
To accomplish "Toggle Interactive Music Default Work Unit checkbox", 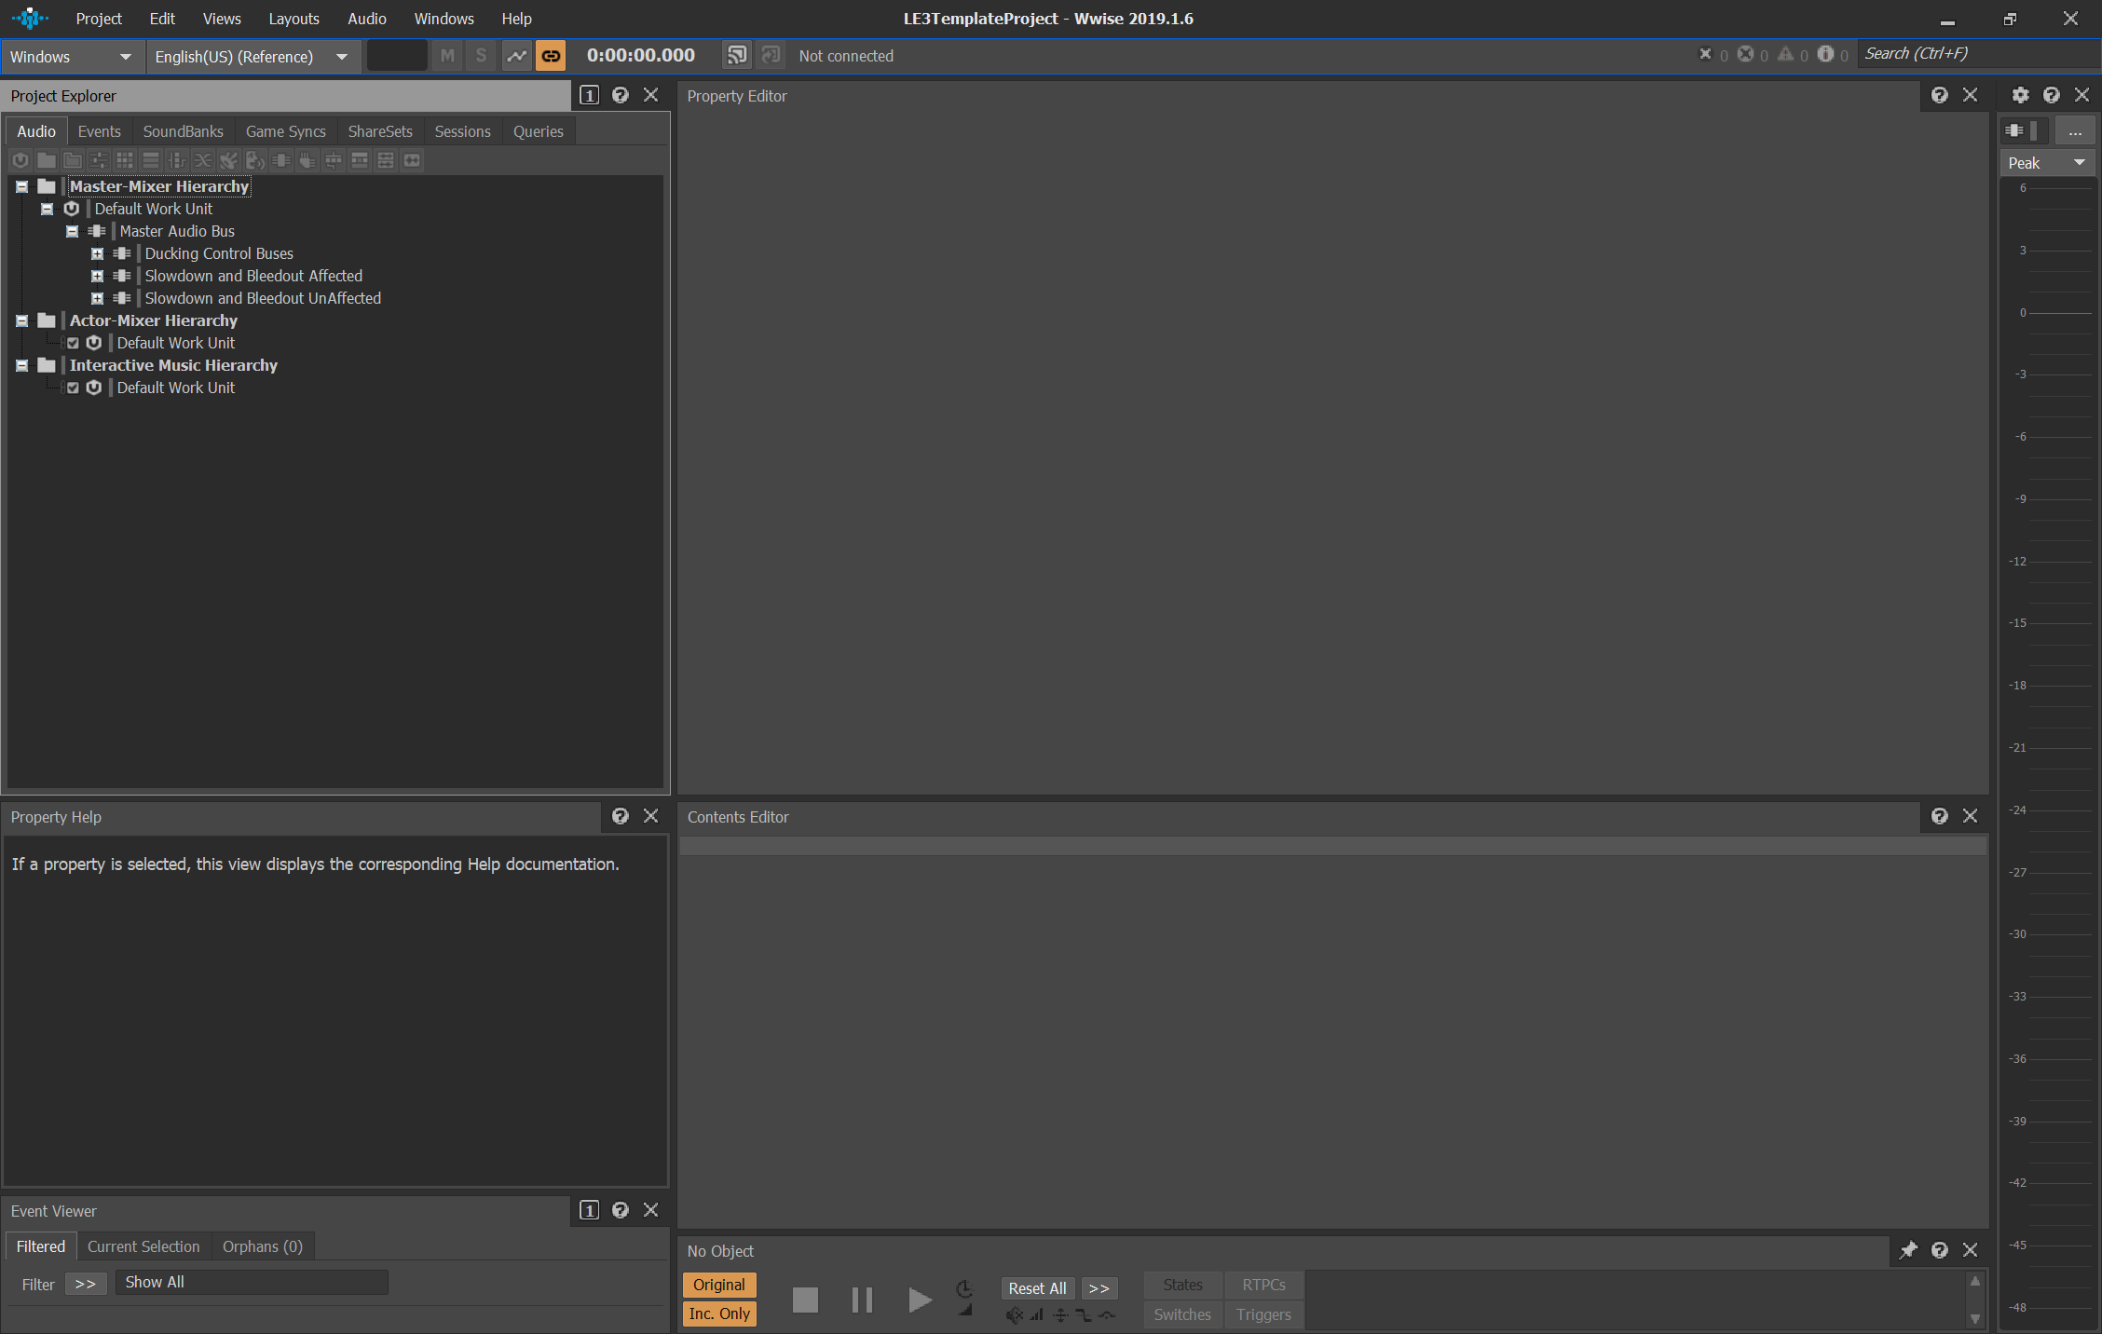I will coord(73,388).
